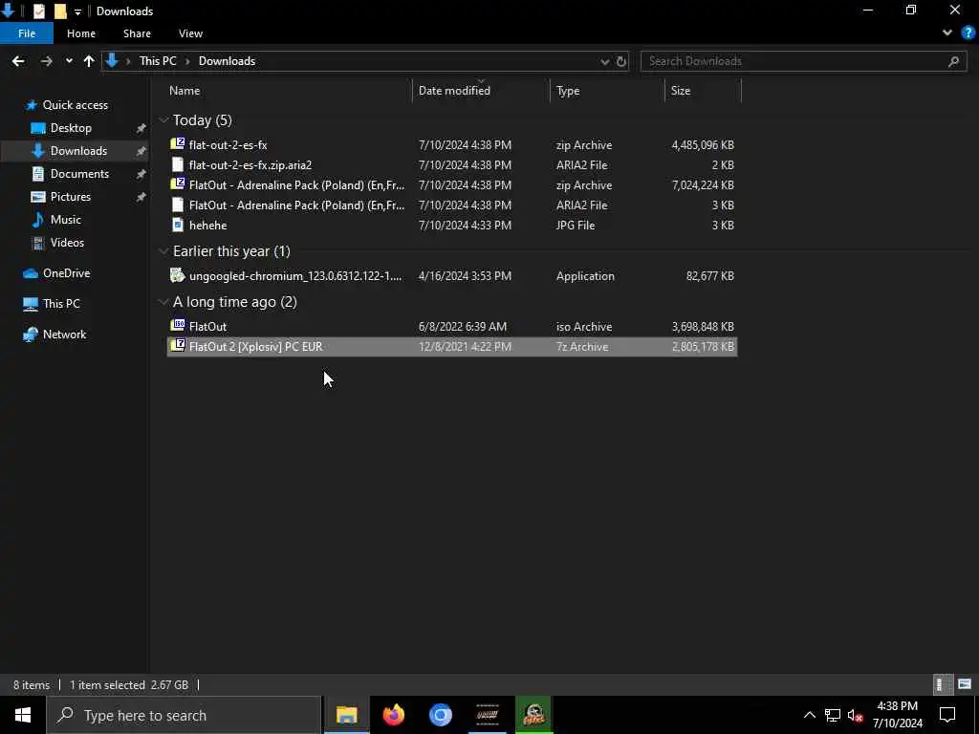Click the taskbar search box
The width and height of the screenshot is (979, 734).
coord(184,715)
